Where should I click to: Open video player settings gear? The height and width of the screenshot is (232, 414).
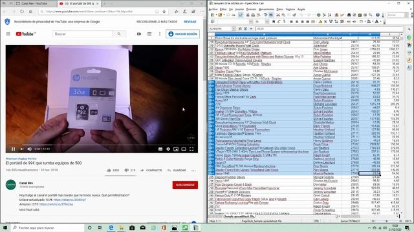click(x=168, y=149)
